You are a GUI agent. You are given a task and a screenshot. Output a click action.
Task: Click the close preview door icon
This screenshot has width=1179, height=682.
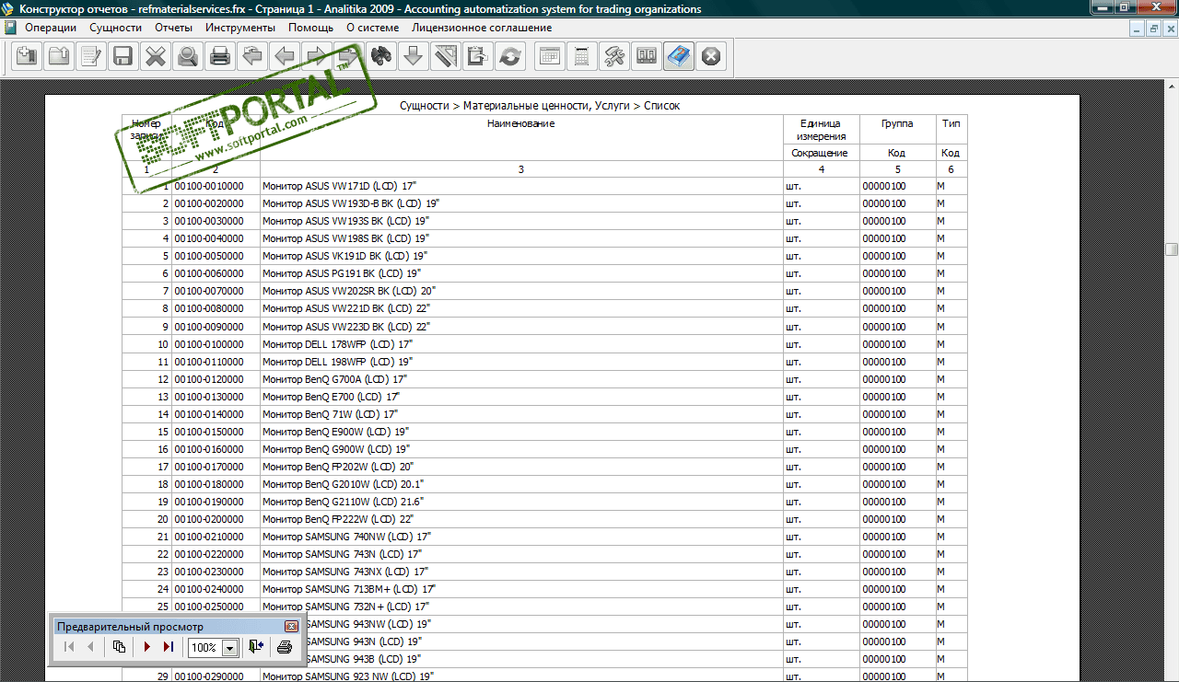click(256, 647)
